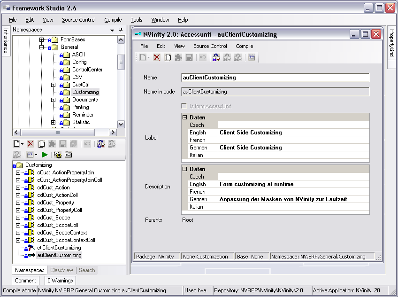Expand the CustCtrl folder node
Image resolution: width=398 pixels, height=297 pixels.
coord(53,85)
